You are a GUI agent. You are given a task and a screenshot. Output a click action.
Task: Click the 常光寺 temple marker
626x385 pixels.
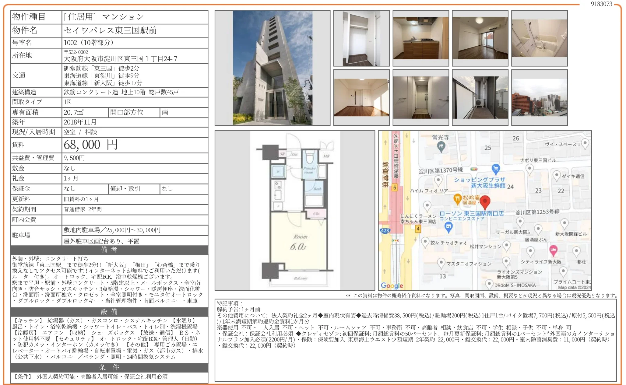point(441,146)
